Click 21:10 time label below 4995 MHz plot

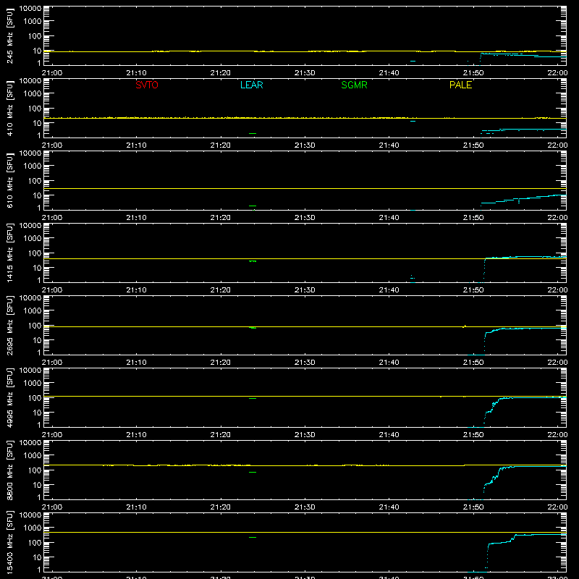tap(136, 435)
